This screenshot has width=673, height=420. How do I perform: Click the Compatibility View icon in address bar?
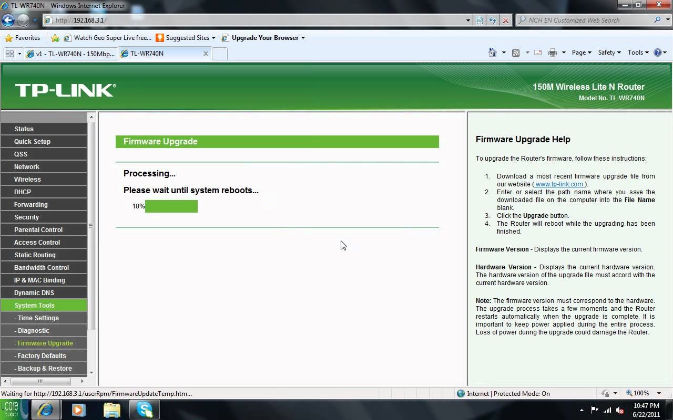(480, 20)
